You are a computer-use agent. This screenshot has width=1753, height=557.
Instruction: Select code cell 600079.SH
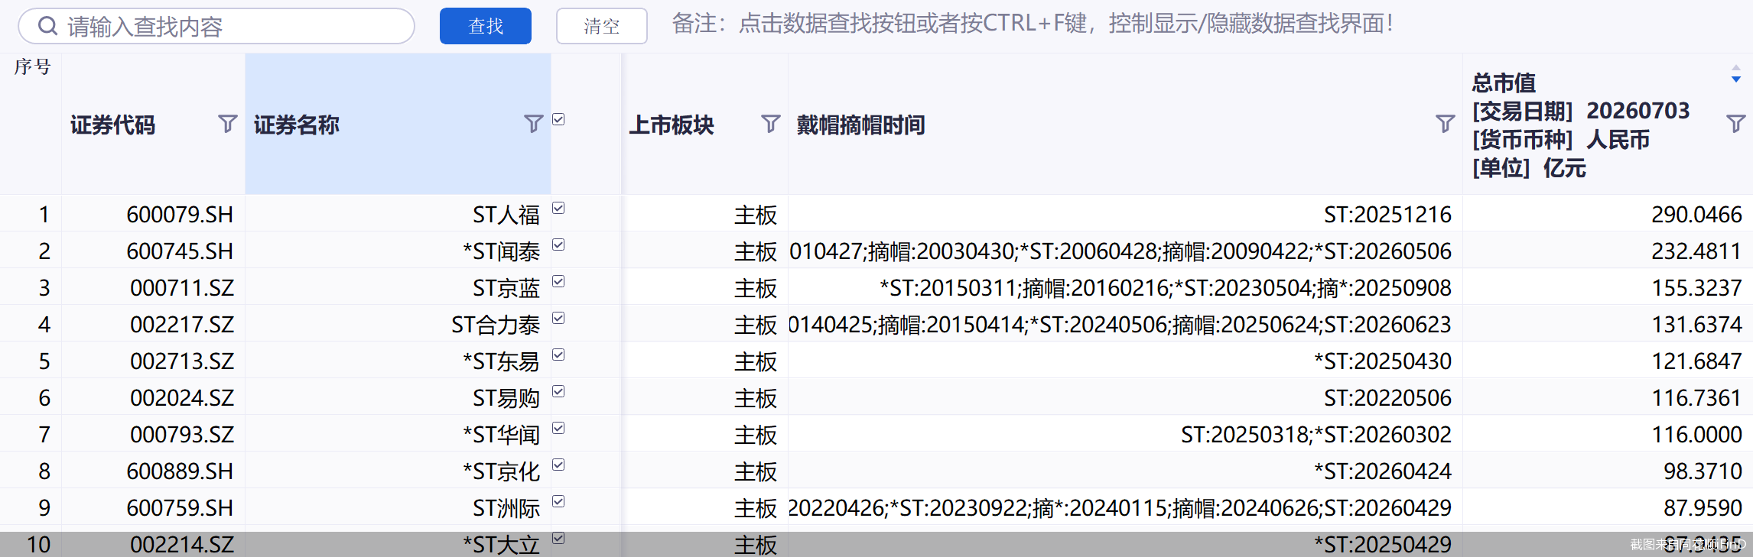[153, 214]
